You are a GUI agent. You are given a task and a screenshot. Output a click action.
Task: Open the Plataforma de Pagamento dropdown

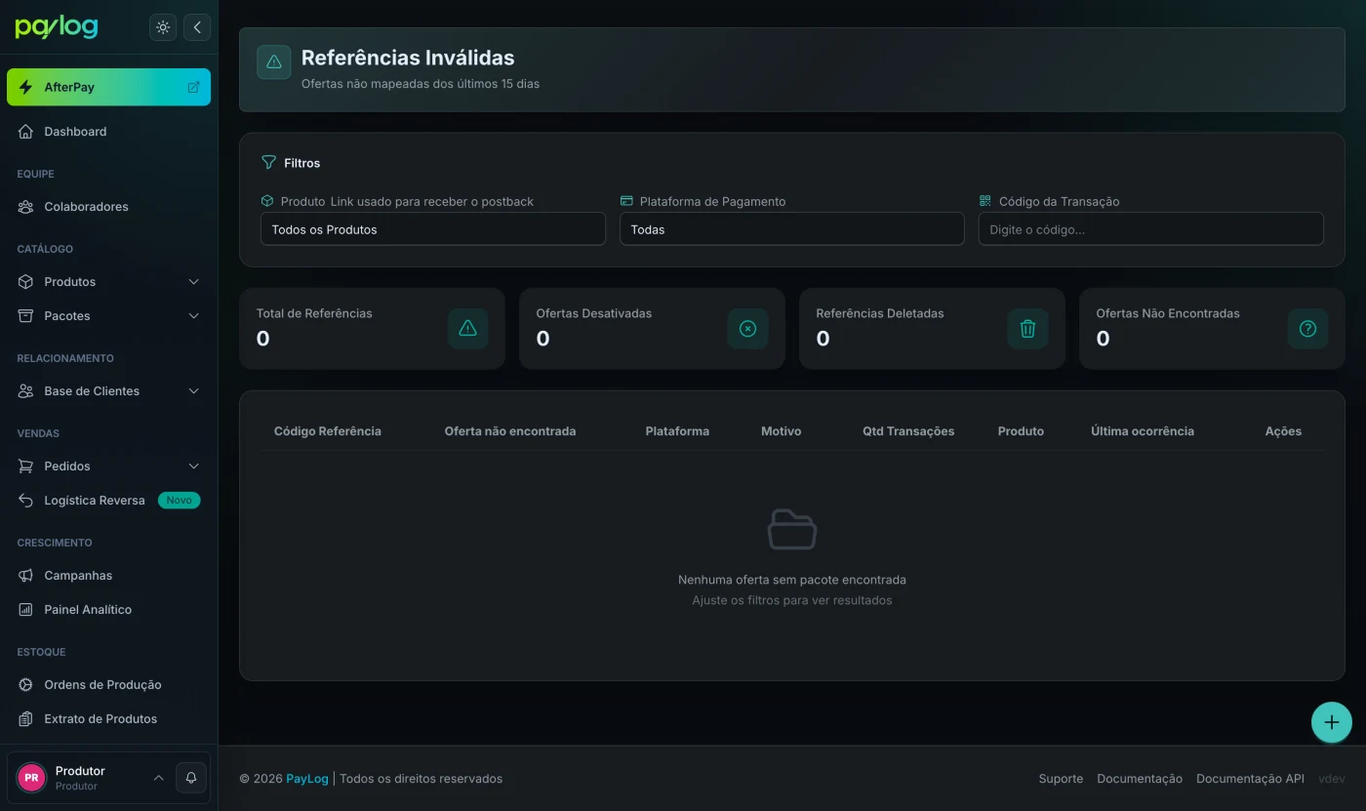[791, 229]
